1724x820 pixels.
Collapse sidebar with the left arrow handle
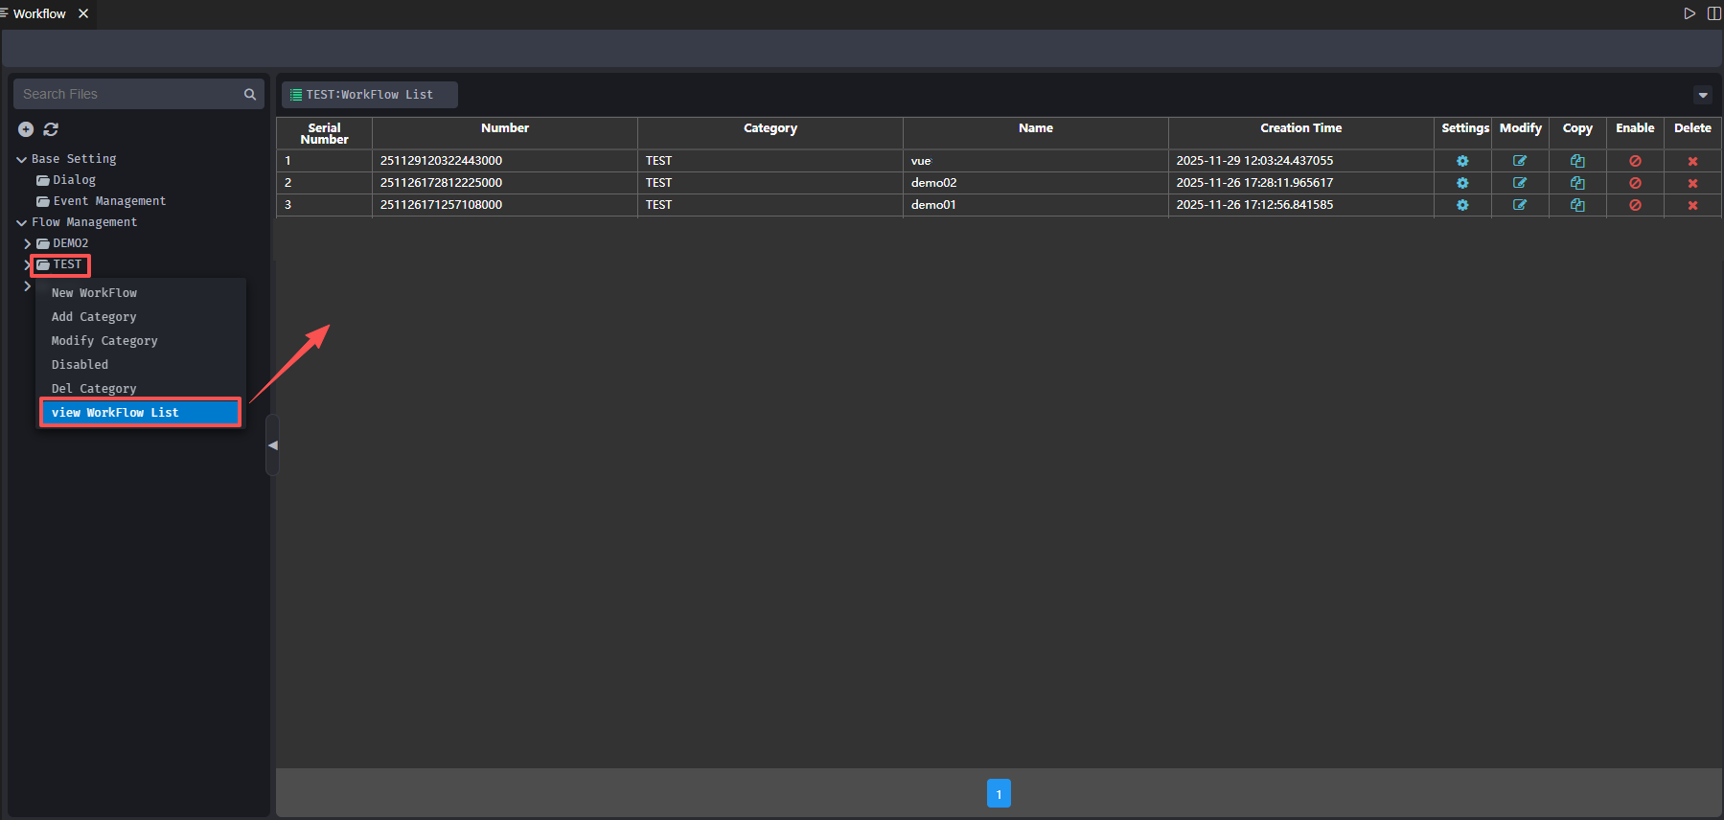(273, 445)
